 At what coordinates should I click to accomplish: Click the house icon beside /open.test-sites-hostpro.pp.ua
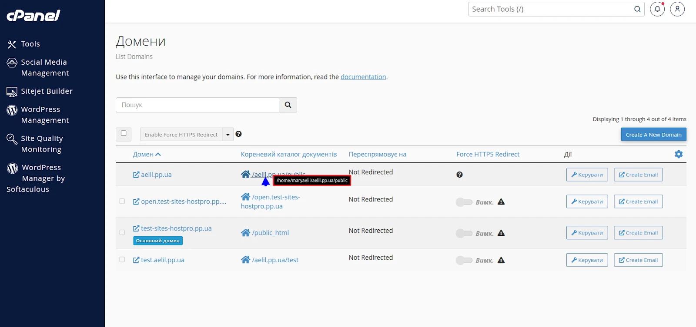[x=245, y=197]
